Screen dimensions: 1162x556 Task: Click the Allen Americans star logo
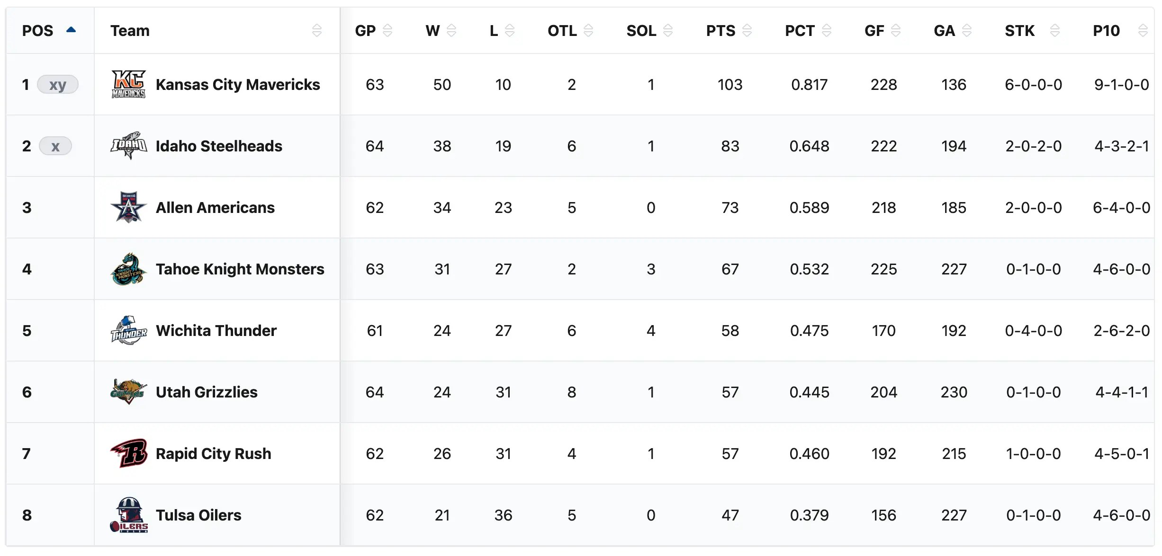click(x=128, y=207)
